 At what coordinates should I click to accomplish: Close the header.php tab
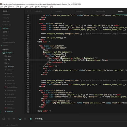[x=52, y=11]
